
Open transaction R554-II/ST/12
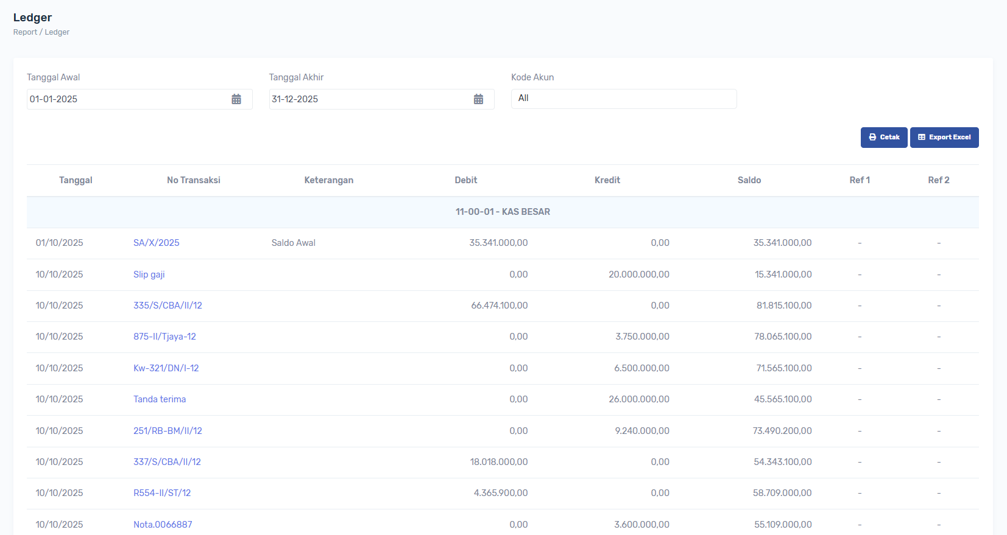pos(162,493)
